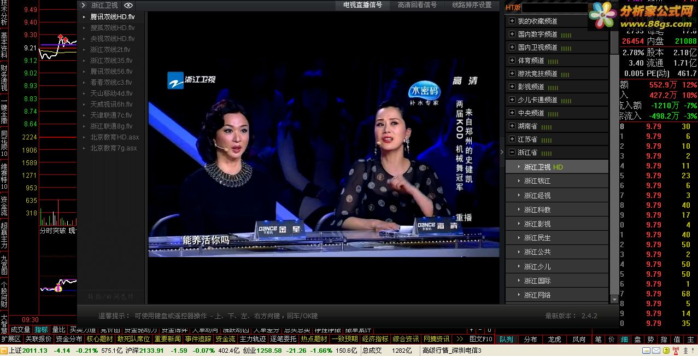Click the 热点题材 button
This screenshot has width=698, height=356.
click(314, 339)
